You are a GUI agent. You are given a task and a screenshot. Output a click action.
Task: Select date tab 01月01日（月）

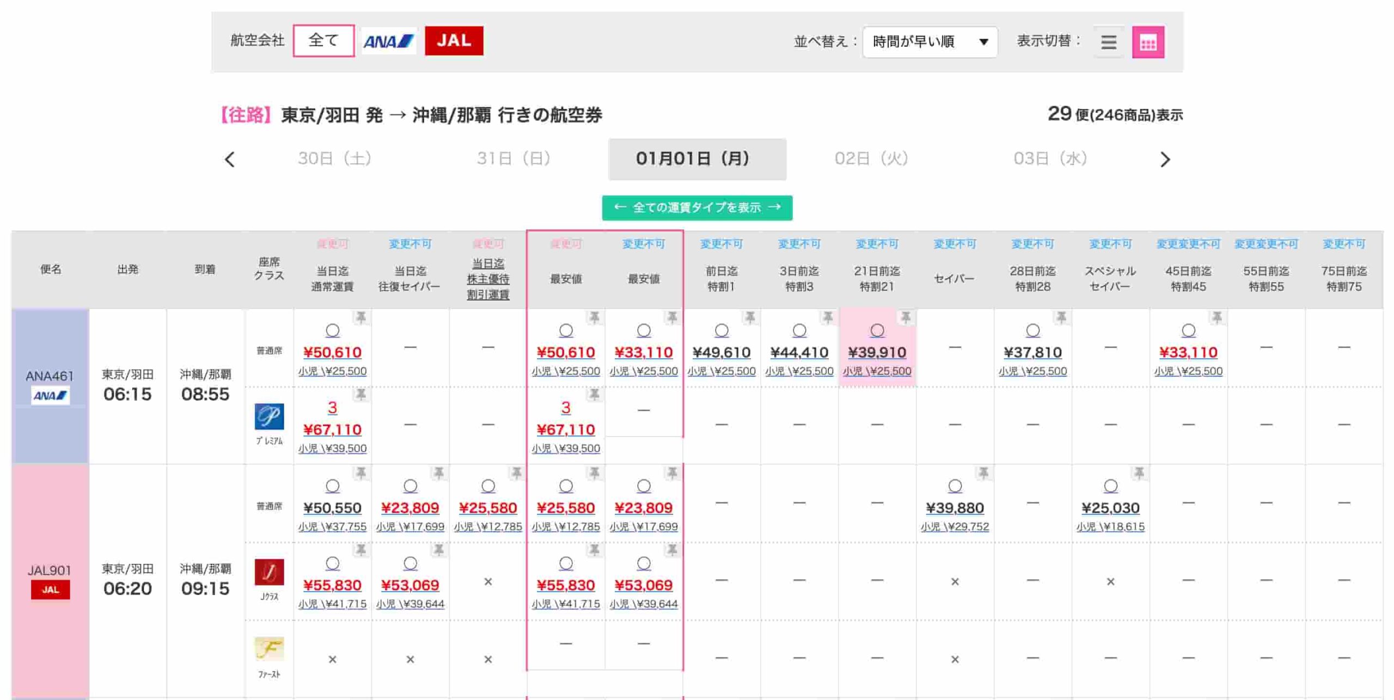tap(697, 159)
